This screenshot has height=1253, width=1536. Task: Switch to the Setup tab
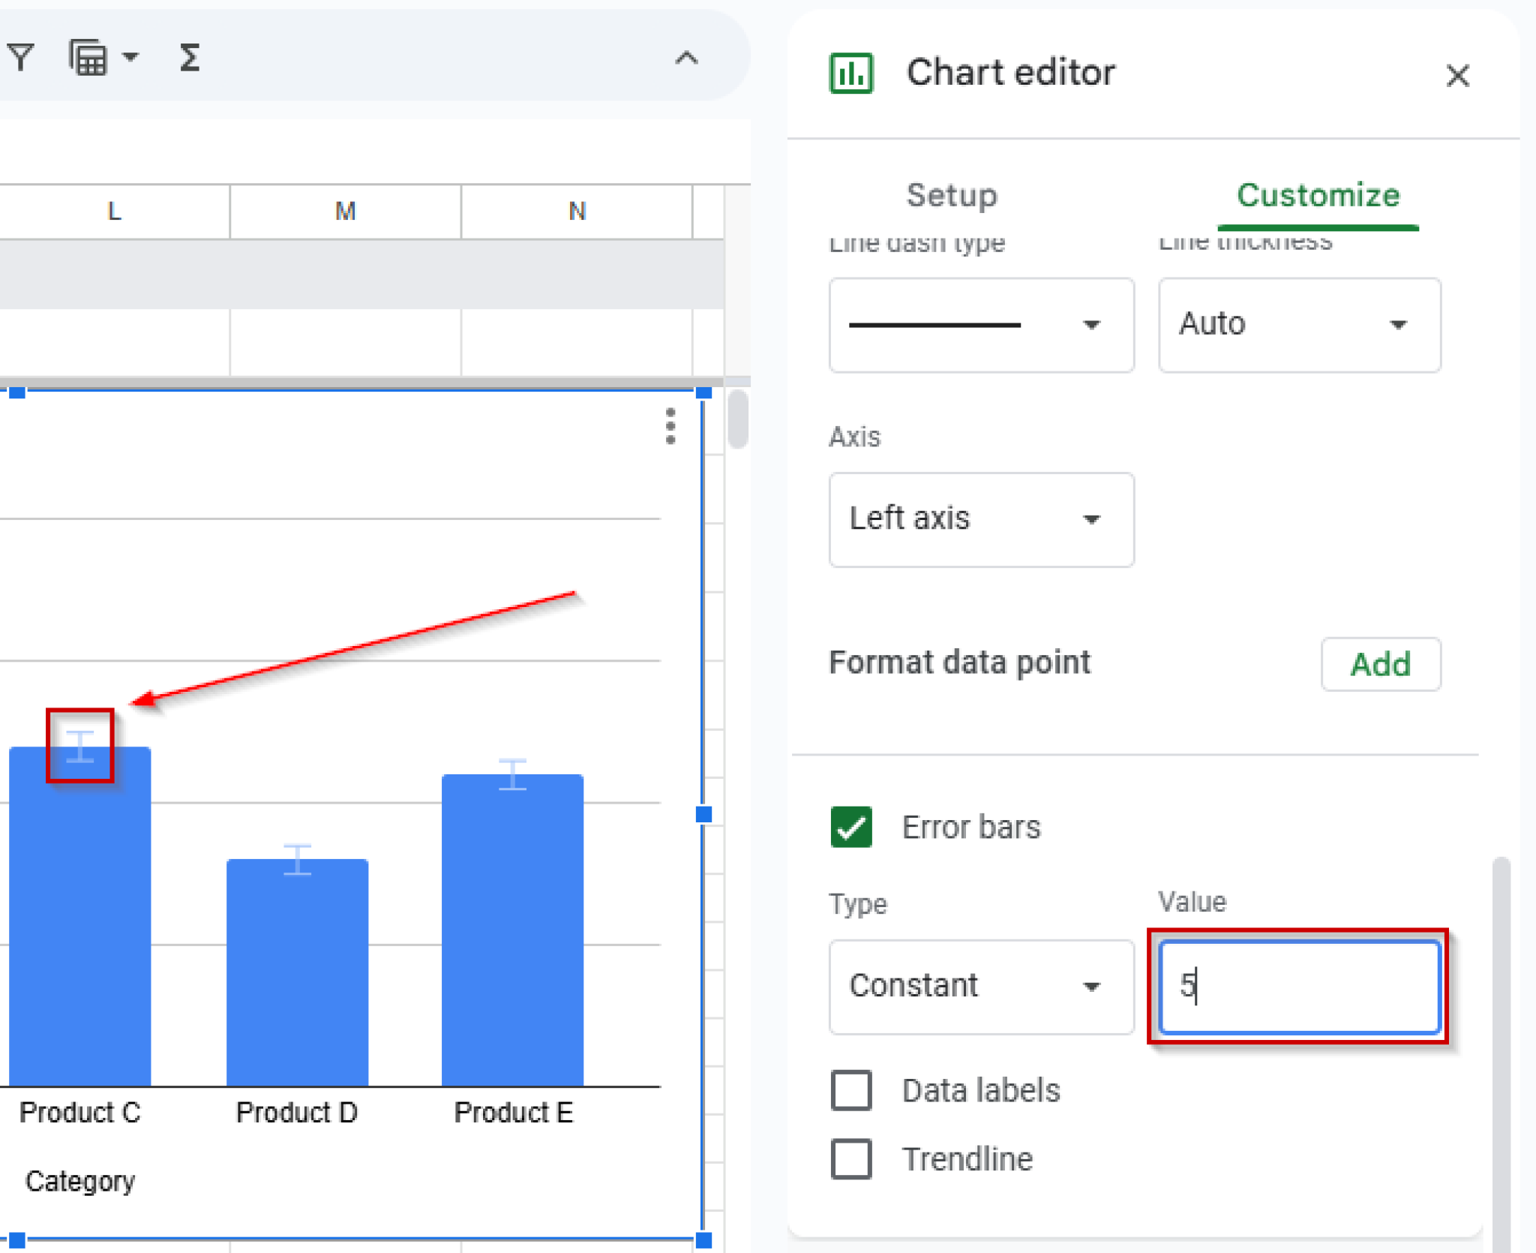[951, 196]
